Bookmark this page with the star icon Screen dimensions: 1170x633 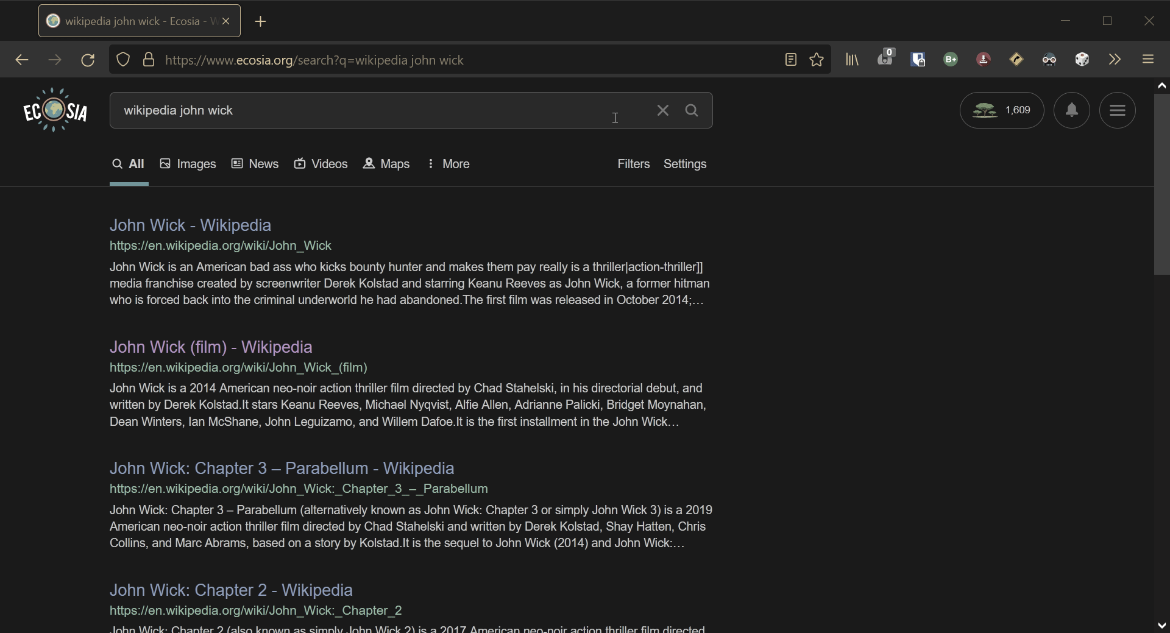(x=817, y=60)
